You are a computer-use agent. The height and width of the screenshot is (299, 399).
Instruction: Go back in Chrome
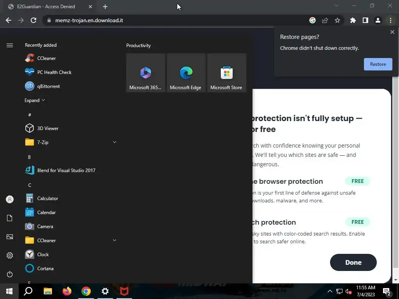[x=9, y=20]
